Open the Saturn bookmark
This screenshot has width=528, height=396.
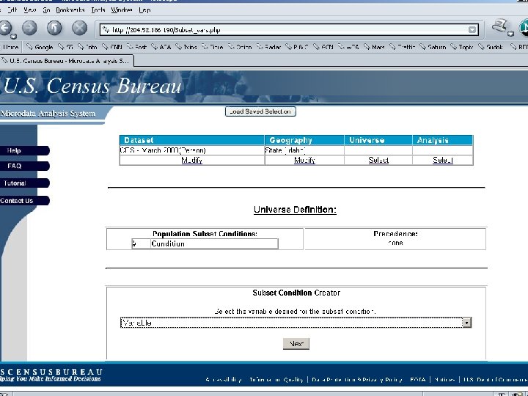coord(433,47)
